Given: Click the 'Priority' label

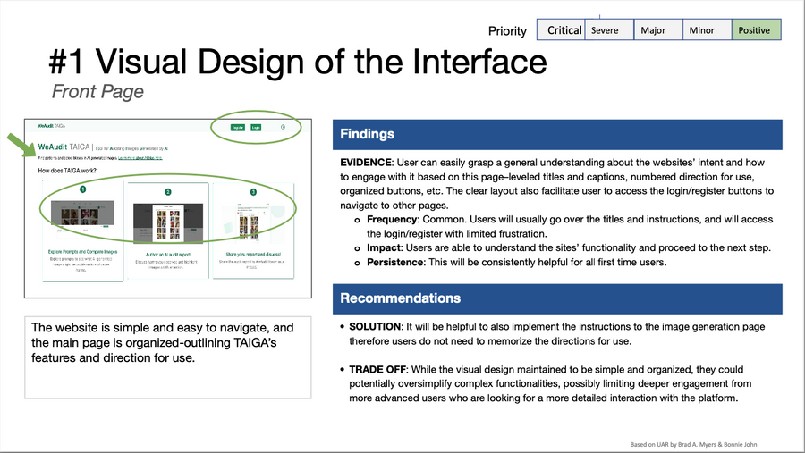Looking at the screenshot, I should coord(507,31).
